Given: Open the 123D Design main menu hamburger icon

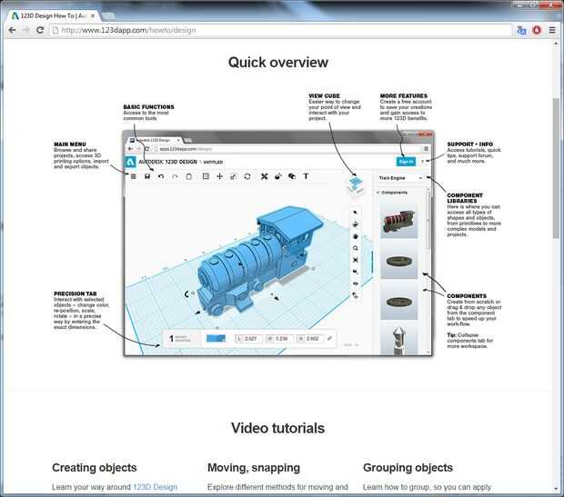Looking at the screenshot, I should pyautogui.click(x=134, y=176).
